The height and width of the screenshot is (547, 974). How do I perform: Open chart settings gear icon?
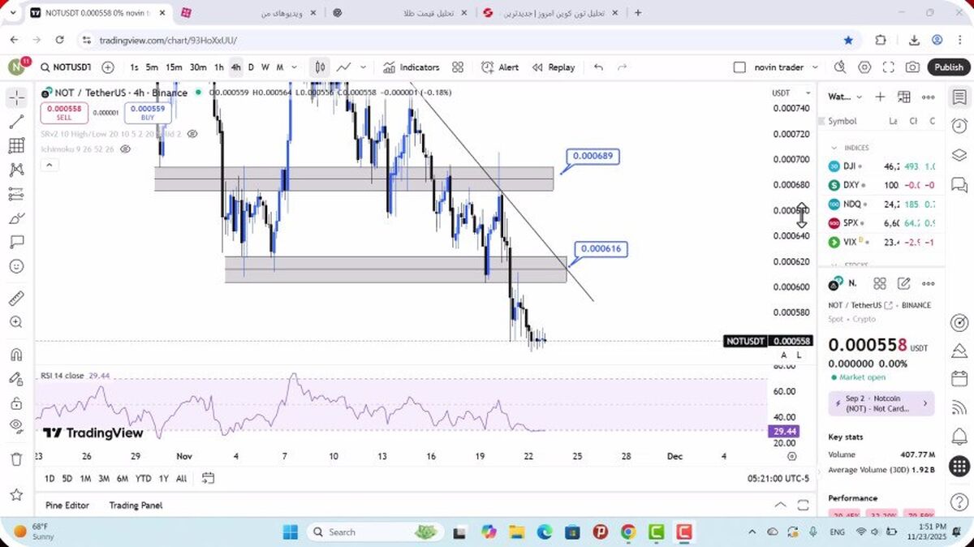coord(864,67)
